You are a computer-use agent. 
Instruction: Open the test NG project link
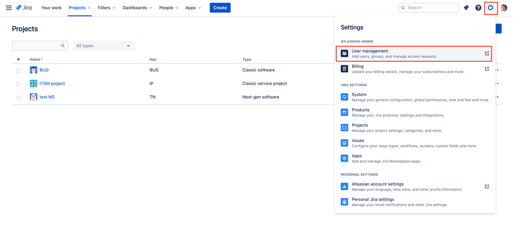(x=47, y=97)
